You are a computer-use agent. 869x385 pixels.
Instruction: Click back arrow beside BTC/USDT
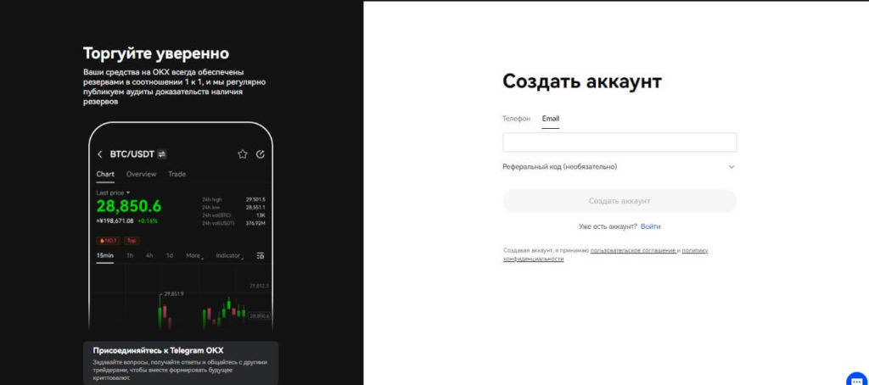(x=100, y=154)
